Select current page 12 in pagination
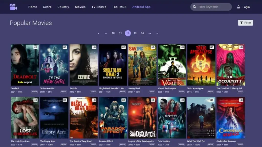262x147 pixels. (x=128, y=33)
